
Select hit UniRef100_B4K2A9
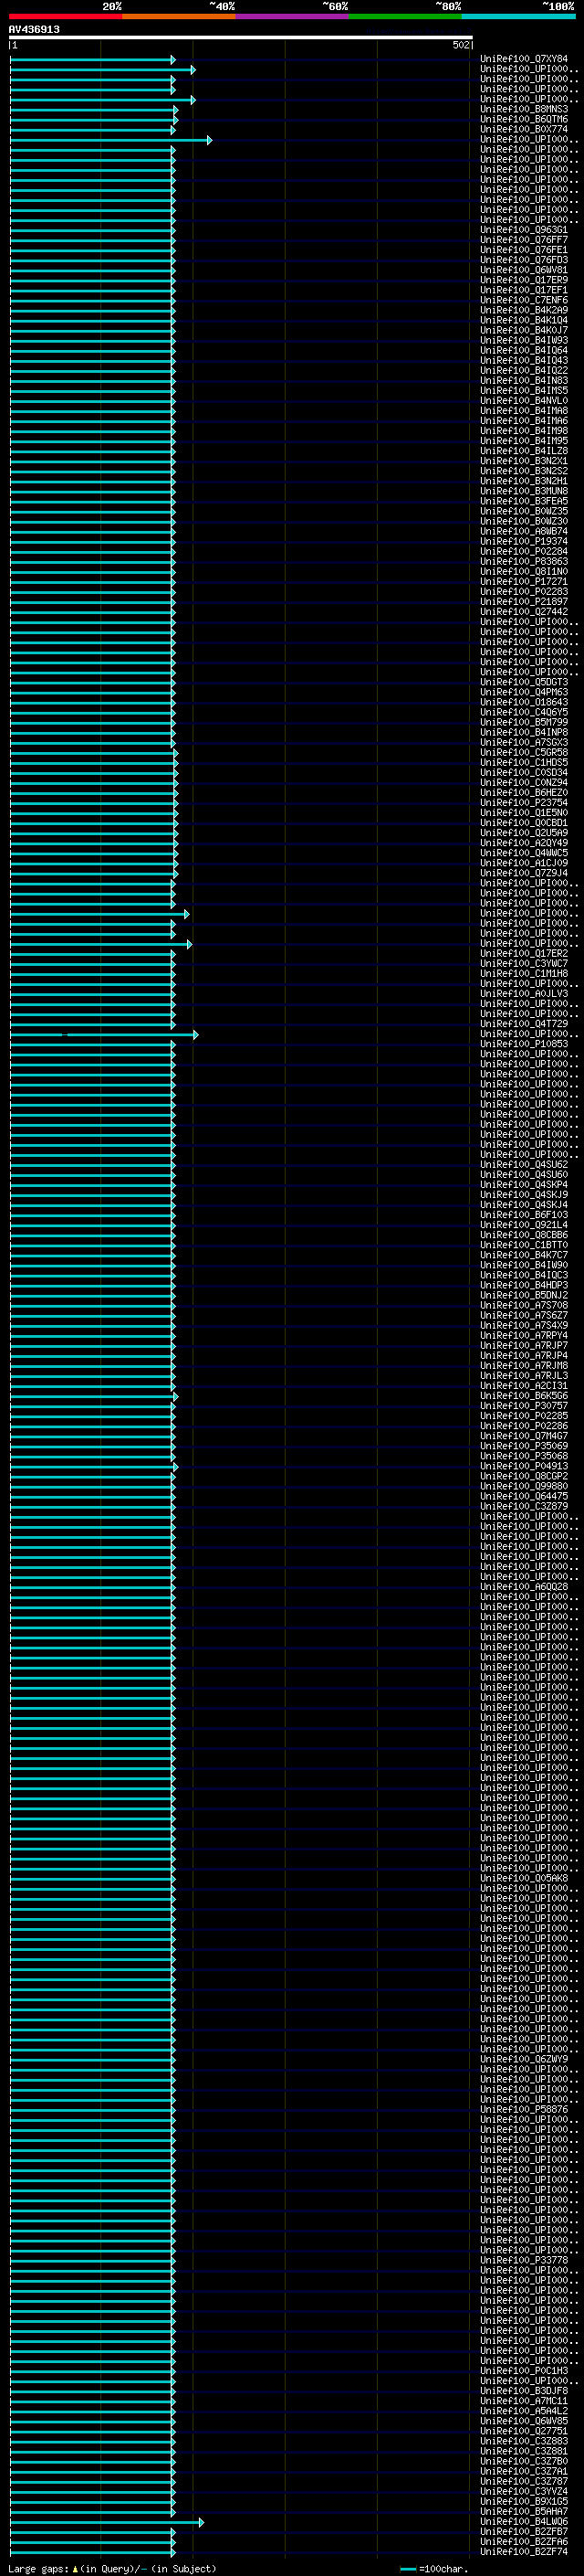click(524, 310)
